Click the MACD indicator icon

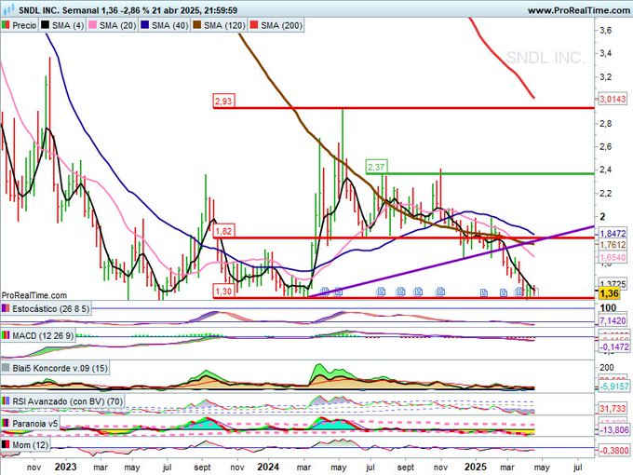[6, 335]
